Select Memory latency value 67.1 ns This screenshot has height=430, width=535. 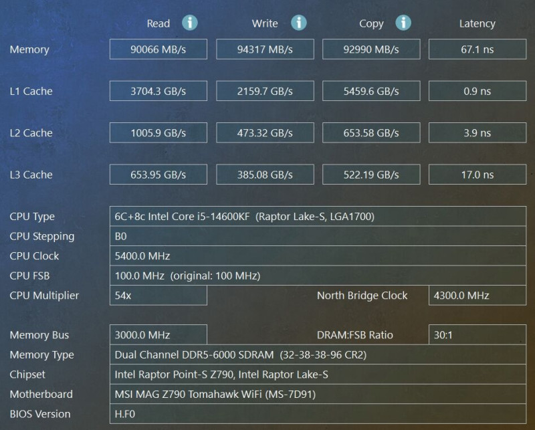click(477, 49)
